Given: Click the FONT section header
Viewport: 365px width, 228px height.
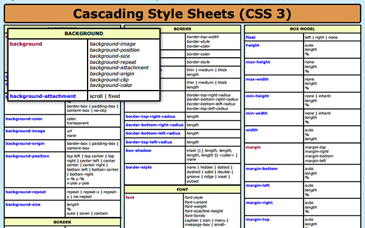Looking at the screenshot, I should pos(182,189).
